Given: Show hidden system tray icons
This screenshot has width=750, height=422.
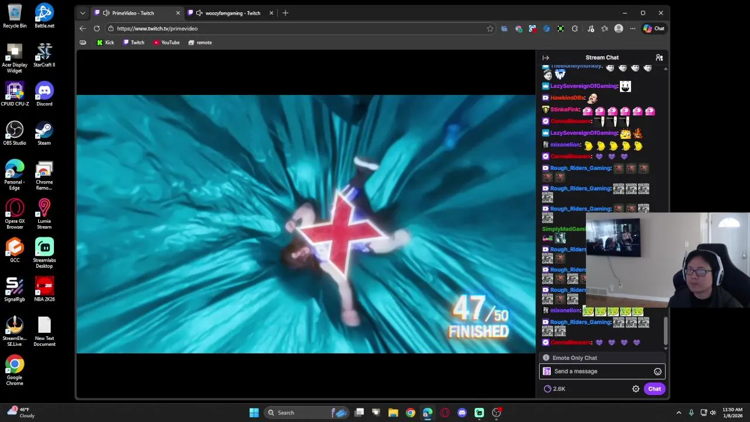Looking at the screenshot, I should click(679, 413).
